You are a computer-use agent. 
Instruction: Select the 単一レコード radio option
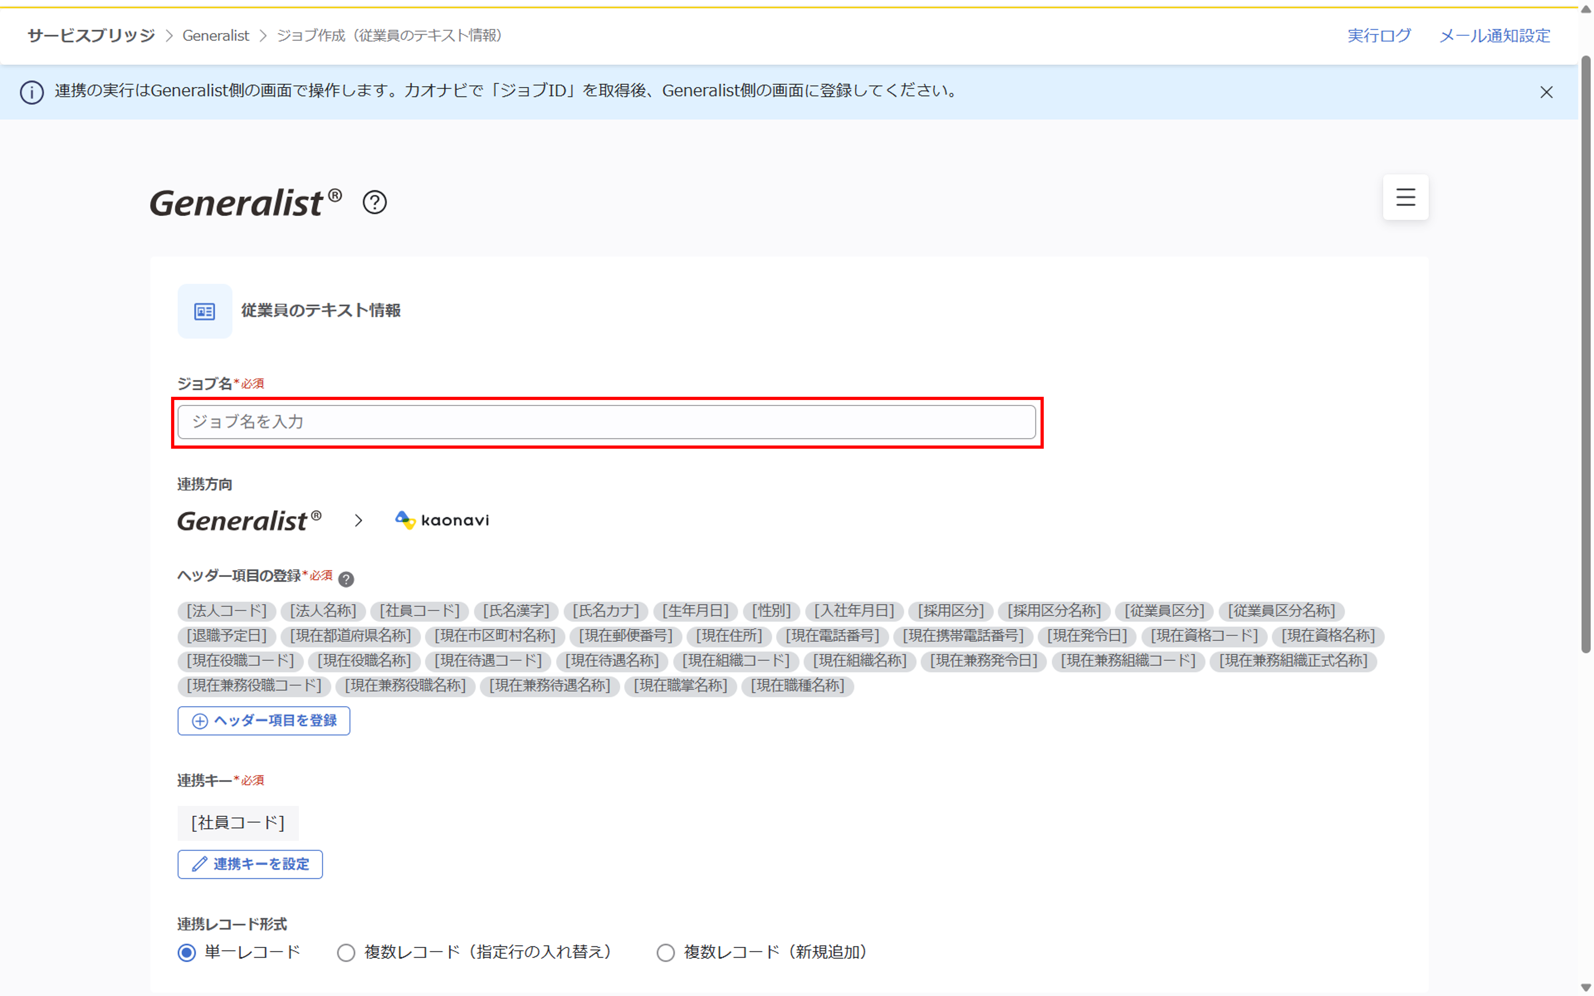[x=187, y=953]
